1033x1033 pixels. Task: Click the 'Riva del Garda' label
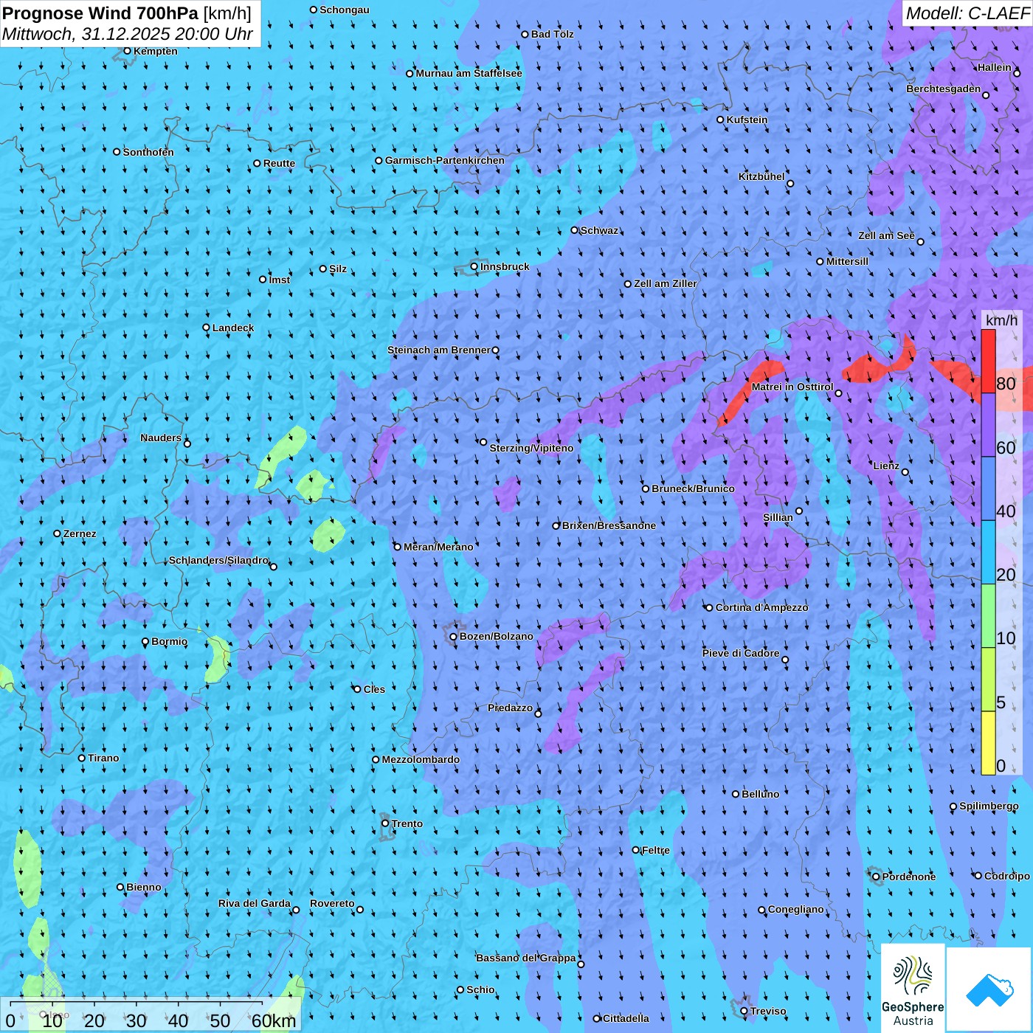[x=255, y=903]
